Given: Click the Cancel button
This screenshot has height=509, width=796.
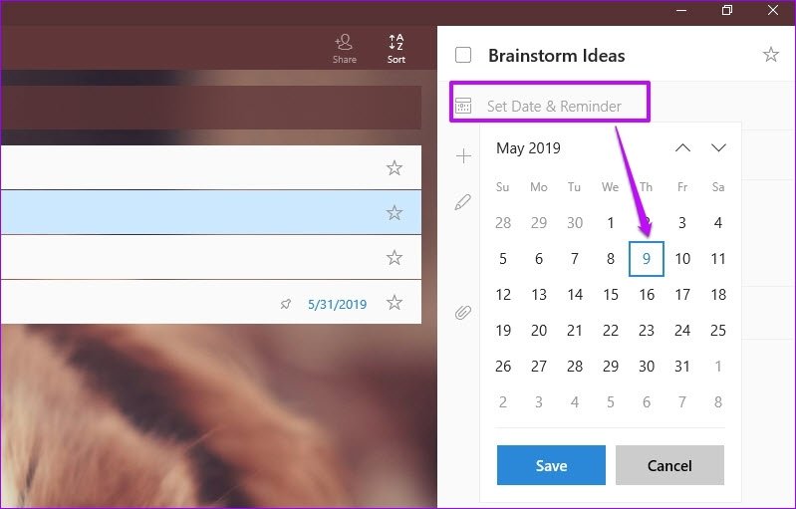Looking at the screenshot, I should coord(669,465).
